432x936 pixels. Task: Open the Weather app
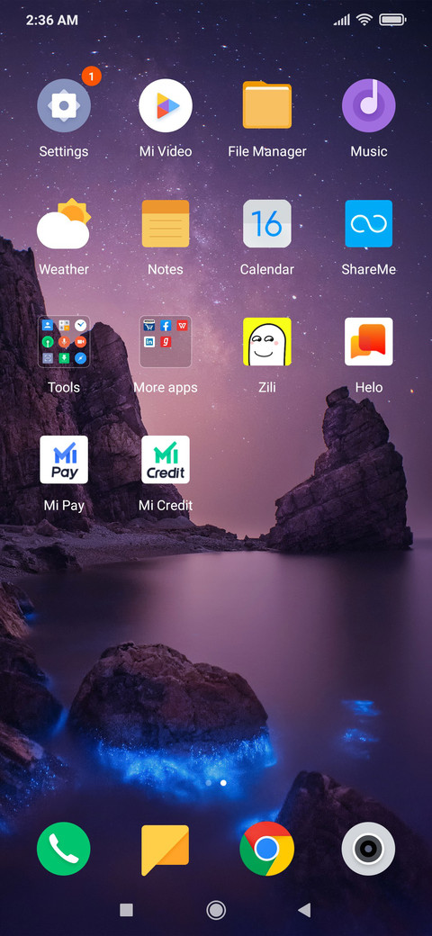point(64,223)
